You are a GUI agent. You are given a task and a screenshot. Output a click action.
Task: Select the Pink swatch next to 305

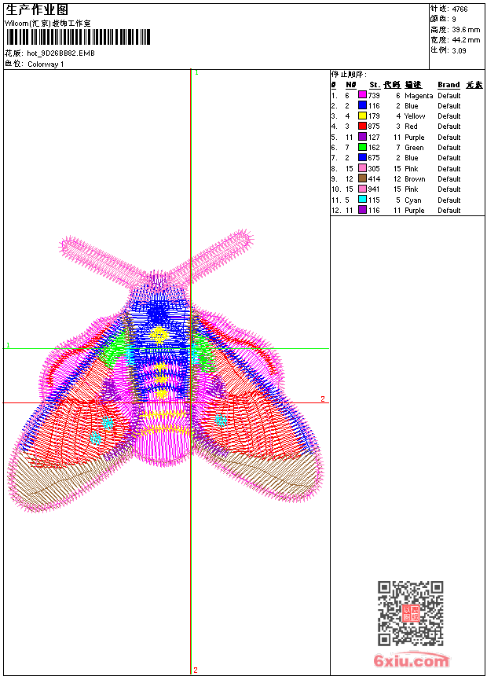coord(362,168)
